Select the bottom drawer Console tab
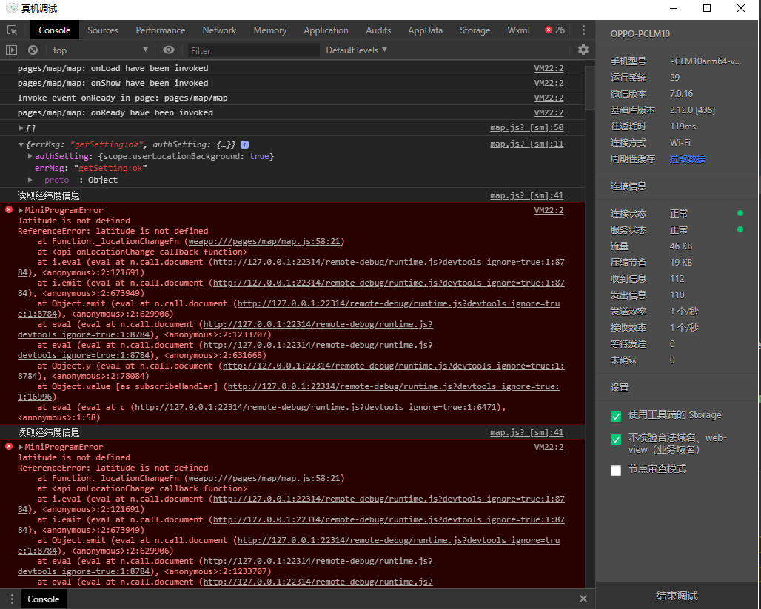This screenshot has width=761, height=609. pos(43,599)
